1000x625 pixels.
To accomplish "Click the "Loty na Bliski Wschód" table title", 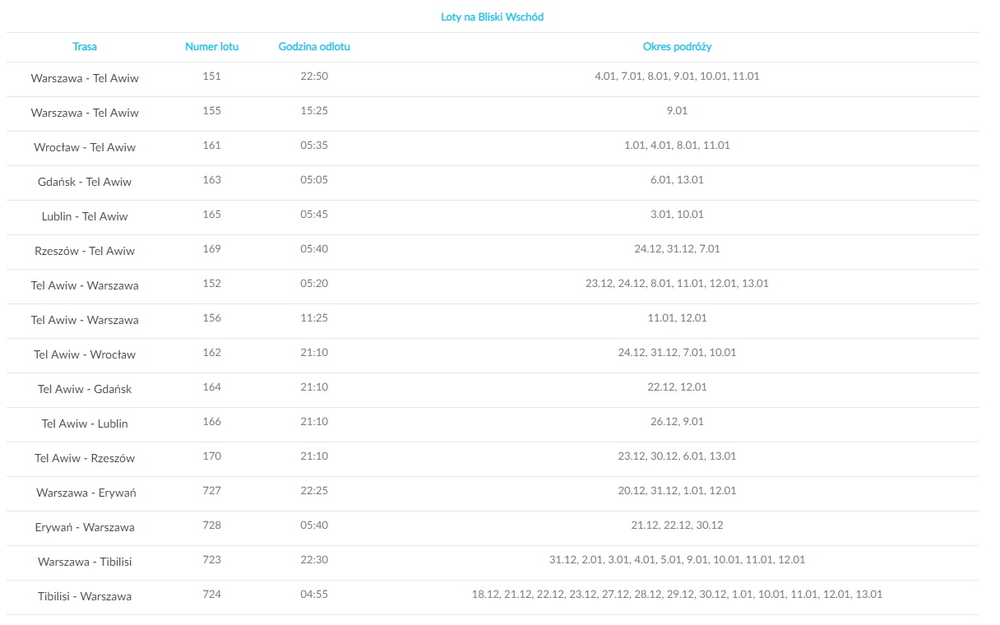I will point(492,17).
